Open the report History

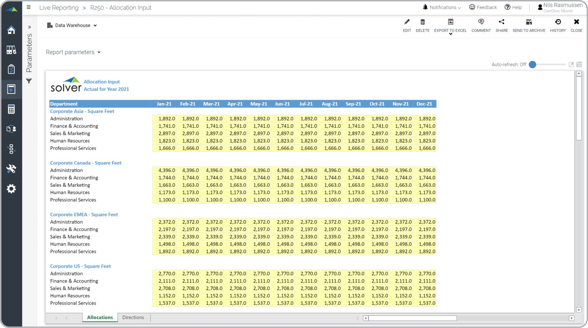coord(558,22)
